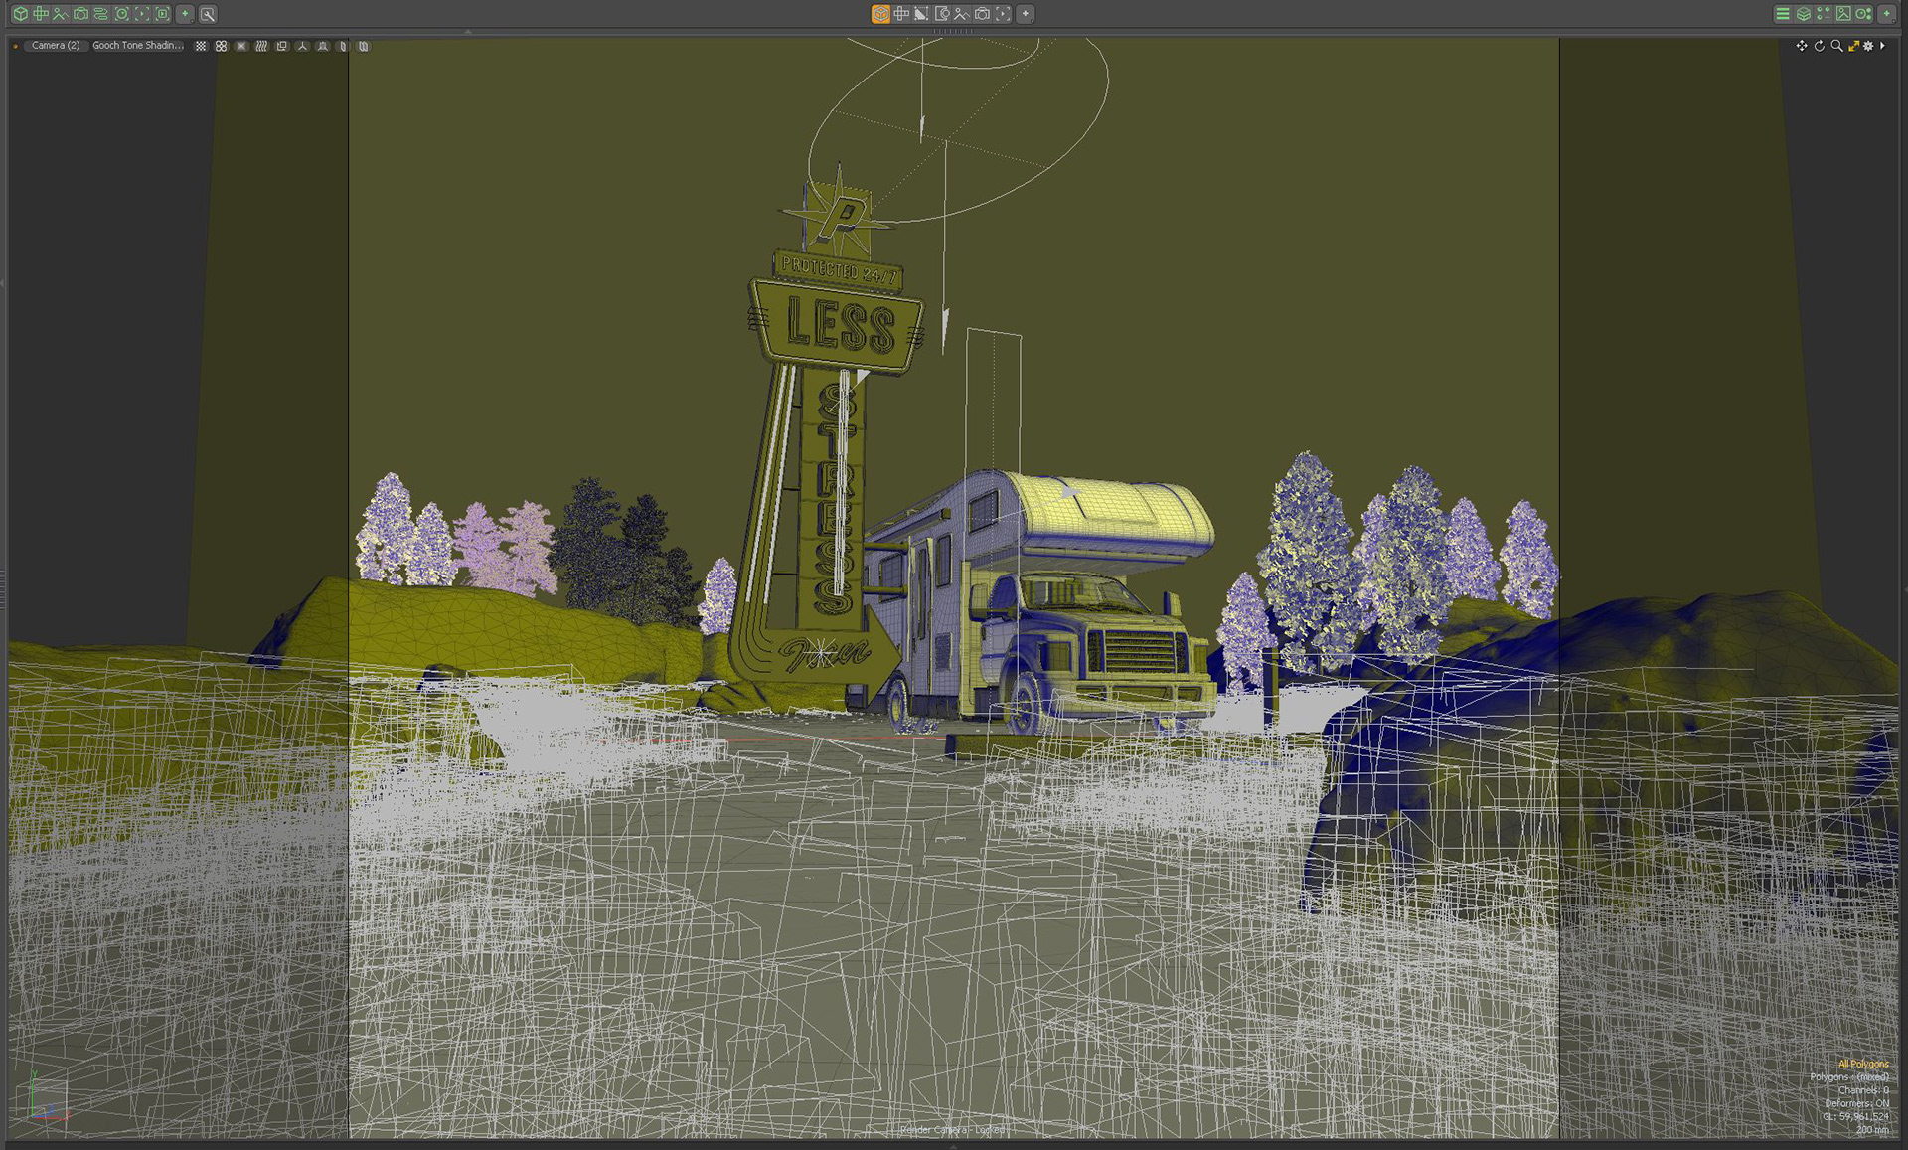Click the green cube layout icon
The image size is (1908, 1150).
pos(20,14)
